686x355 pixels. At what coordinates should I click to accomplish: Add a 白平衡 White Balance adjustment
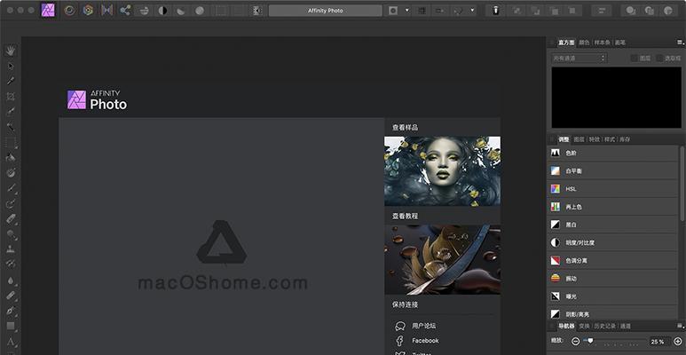(x=613, y=170)
